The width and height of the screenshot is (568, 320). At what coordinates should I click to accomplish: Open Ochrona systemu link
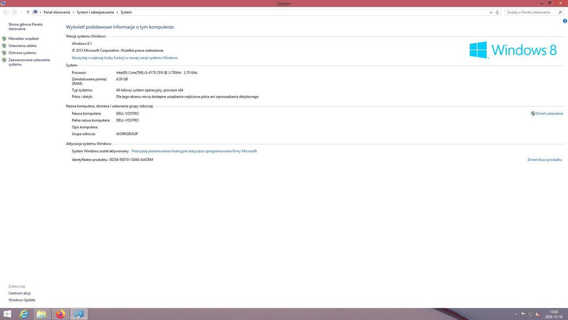tap(22, 53)
